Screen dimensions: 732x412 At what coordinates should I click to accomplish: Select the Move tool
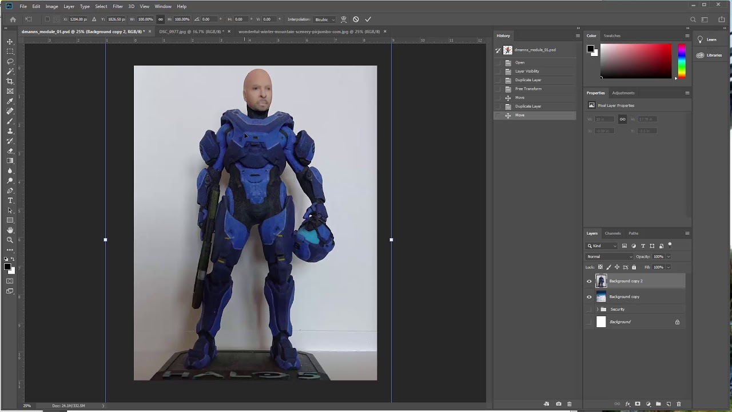10,42
